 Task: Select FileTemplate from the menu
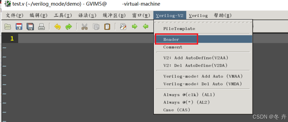coord(203,29)
